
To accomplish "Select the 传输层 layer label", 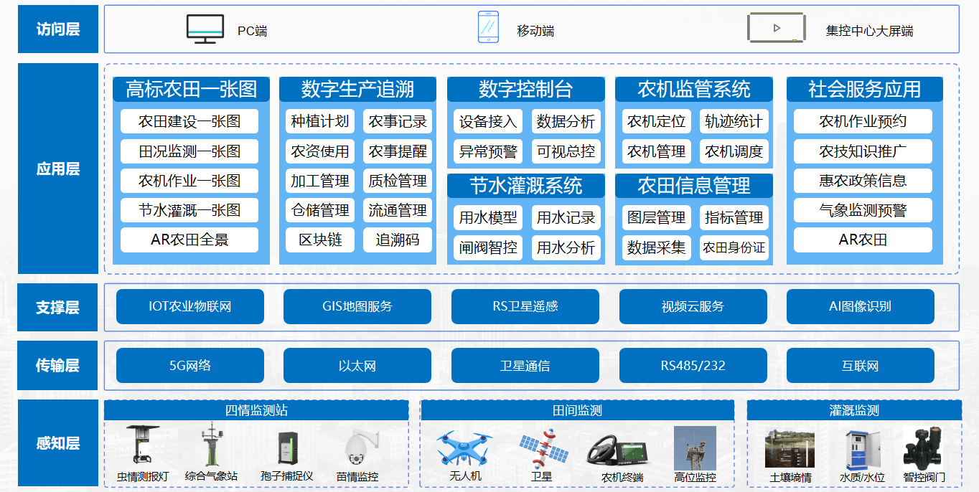I will pos(58,366).
